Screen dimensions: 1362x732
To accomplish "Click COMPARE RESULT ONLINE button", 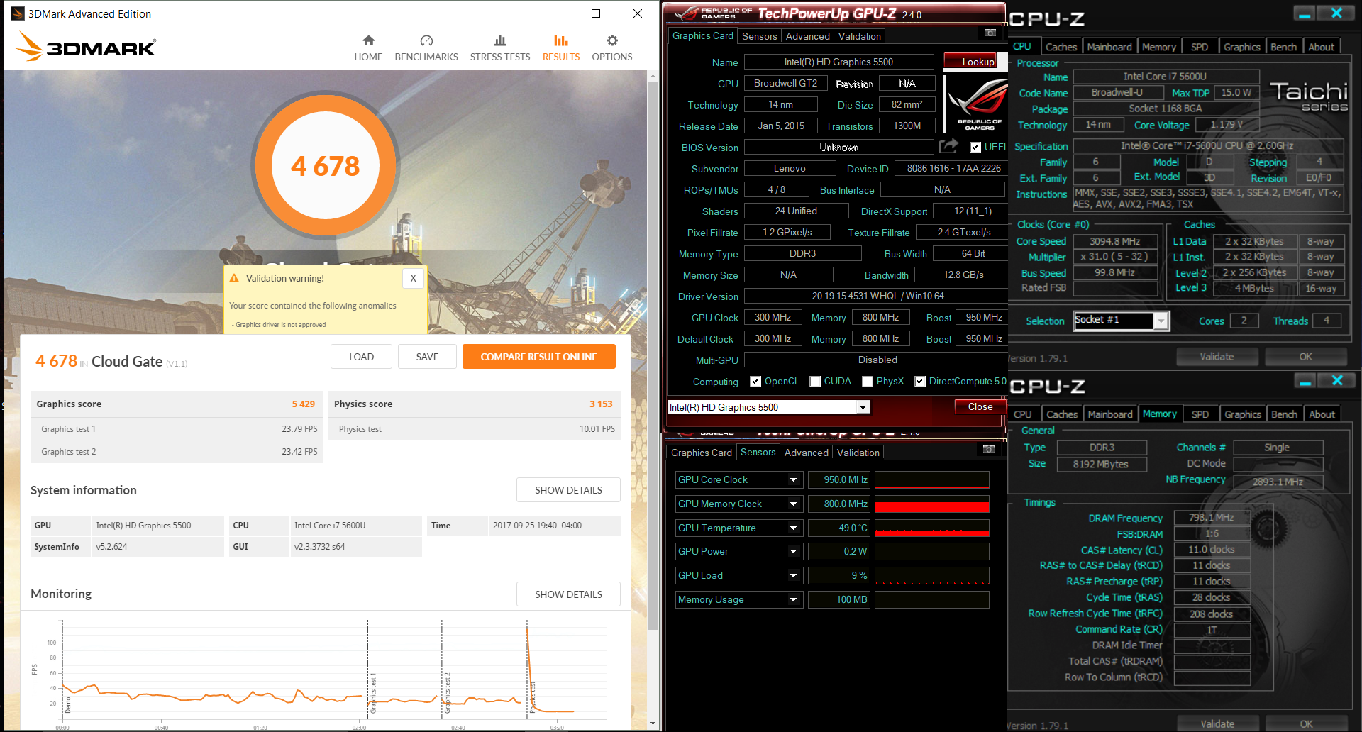I will [538, 357].
